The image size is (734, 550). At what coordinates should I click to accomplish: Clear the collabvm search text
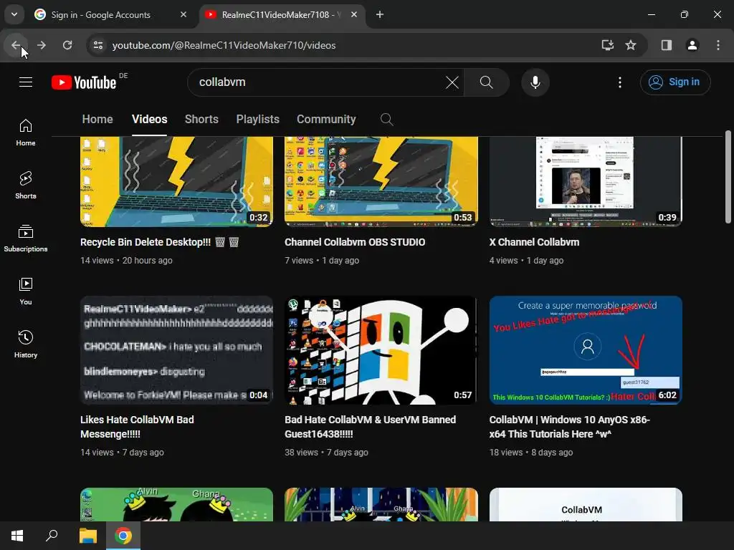click(x=452, y=82)
